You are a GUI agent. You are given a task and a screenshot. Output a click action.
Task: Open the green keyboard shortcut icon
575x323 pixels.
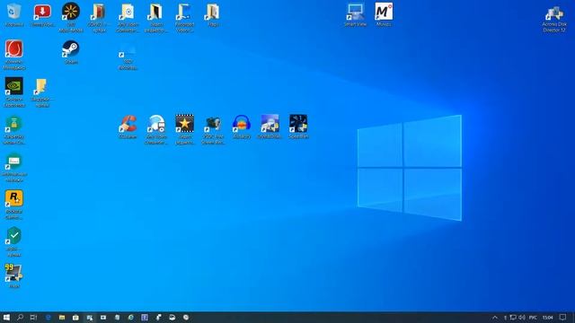[x=14, y=161]
